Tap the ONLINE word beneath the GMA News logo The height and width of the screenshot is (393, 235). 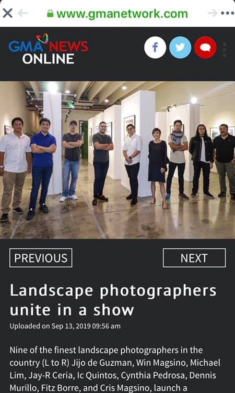(x=48, y=59)
